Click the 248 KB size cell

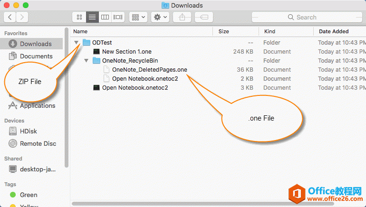pos(243,52)
